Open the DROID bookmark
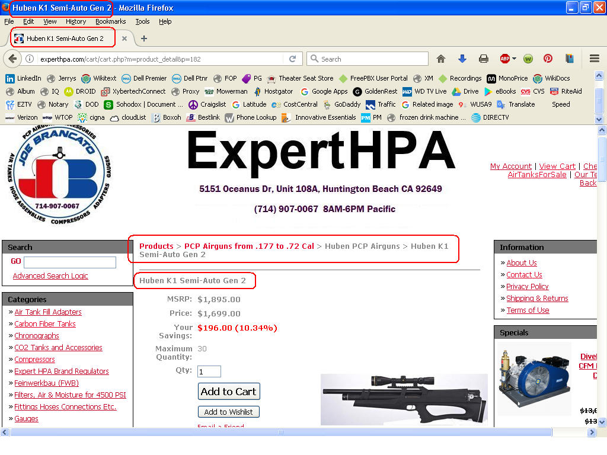The image size is (607, 455). pos(80,92)
